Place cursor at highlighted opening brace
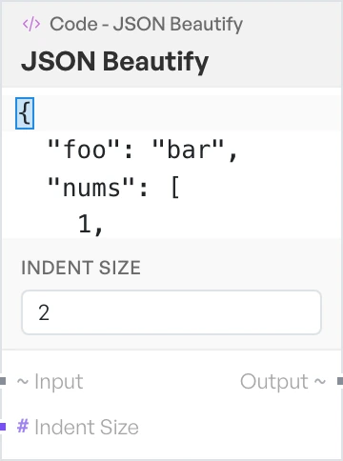The image size is (343, 461). [x=25, y=113]
